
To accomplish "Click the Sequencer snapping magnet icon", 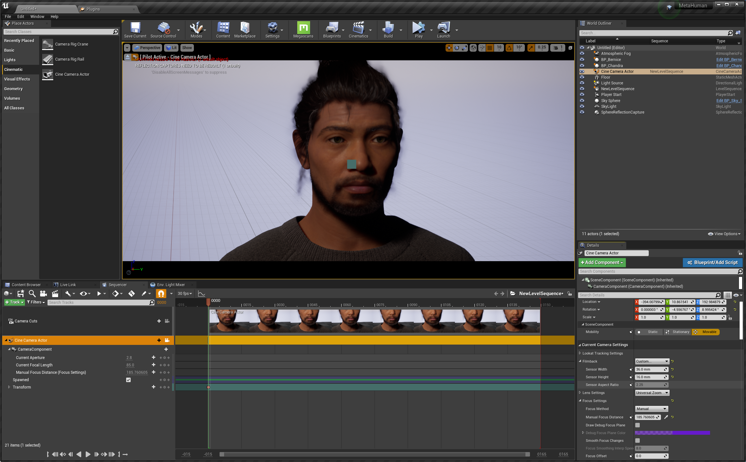I will [x=161, y=294].
